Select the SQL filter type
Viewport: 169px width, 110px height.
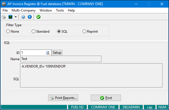point(62,32)
